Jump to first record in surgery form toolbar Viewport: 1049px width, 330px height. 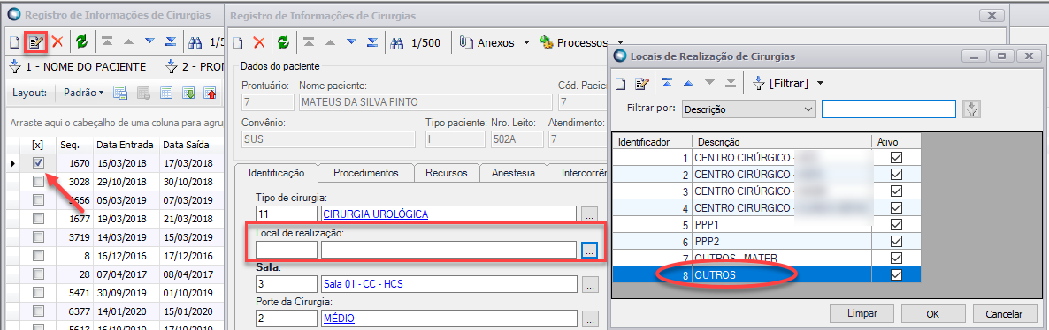[309, 42]
